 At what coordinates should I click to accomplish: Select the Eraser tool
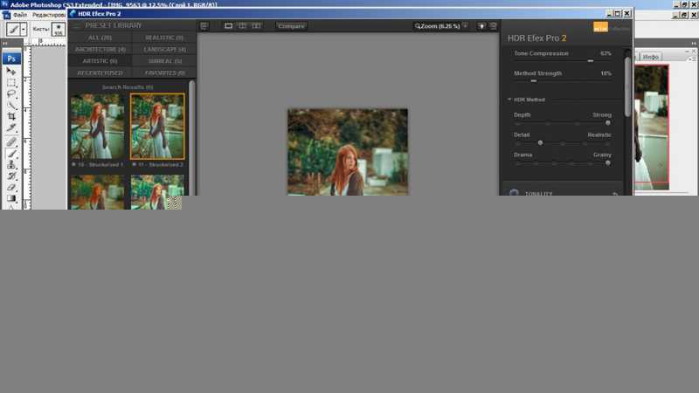[x=11, y=188]
